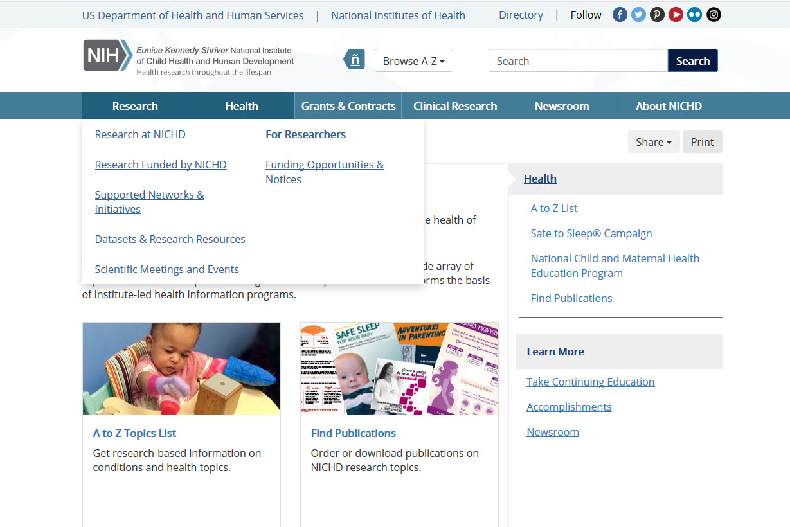Click inside the Search input field
The image size is (790, 527).
pyautogui.click(x=577, y=60)
